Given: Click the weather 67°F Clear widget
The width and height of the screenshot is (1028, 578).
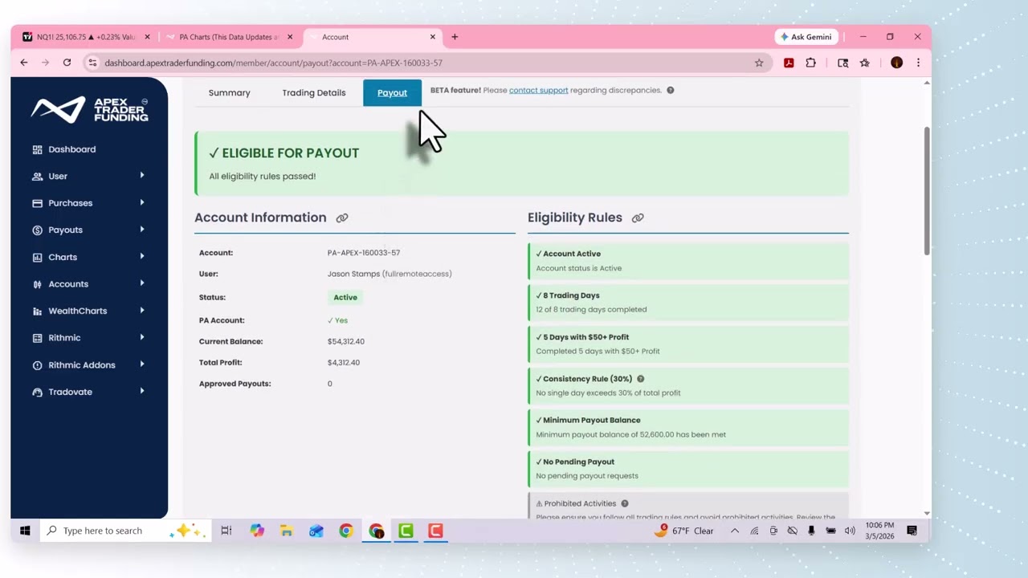Looking at the screenshot, I should pyautogui.click(x=685, y=531).
